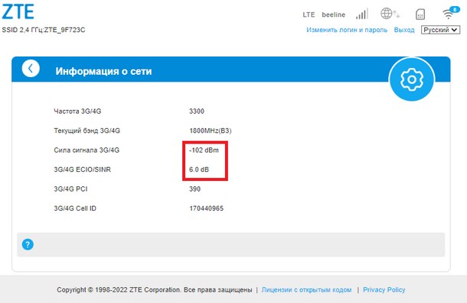Image resolution: width=467 pixels, height=303 pixels.
Task: Open settings via the gear icon
Action: [x=412, y=79]
